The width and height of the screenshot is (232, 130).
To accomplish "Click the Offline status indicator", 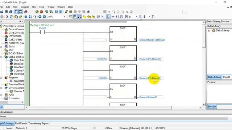I will pos(109,128).
